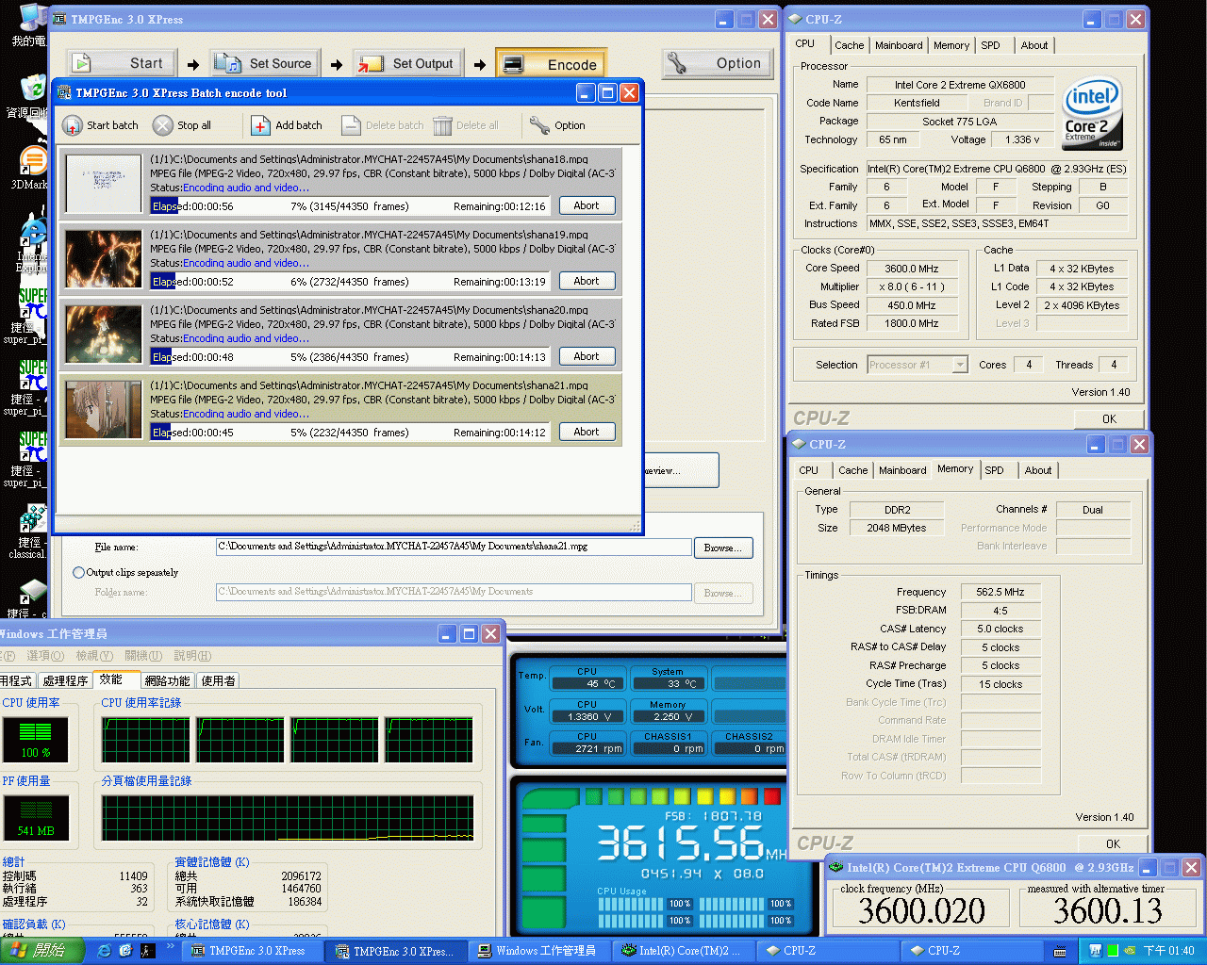The height and width of the screenshot is (965, 1207).
Task: Select the Output clips separately radio button
Action: [78, 572]
